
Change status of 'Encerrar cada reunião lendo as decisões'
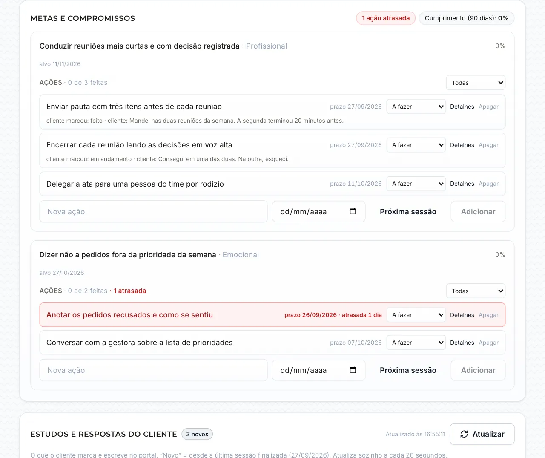416,145
